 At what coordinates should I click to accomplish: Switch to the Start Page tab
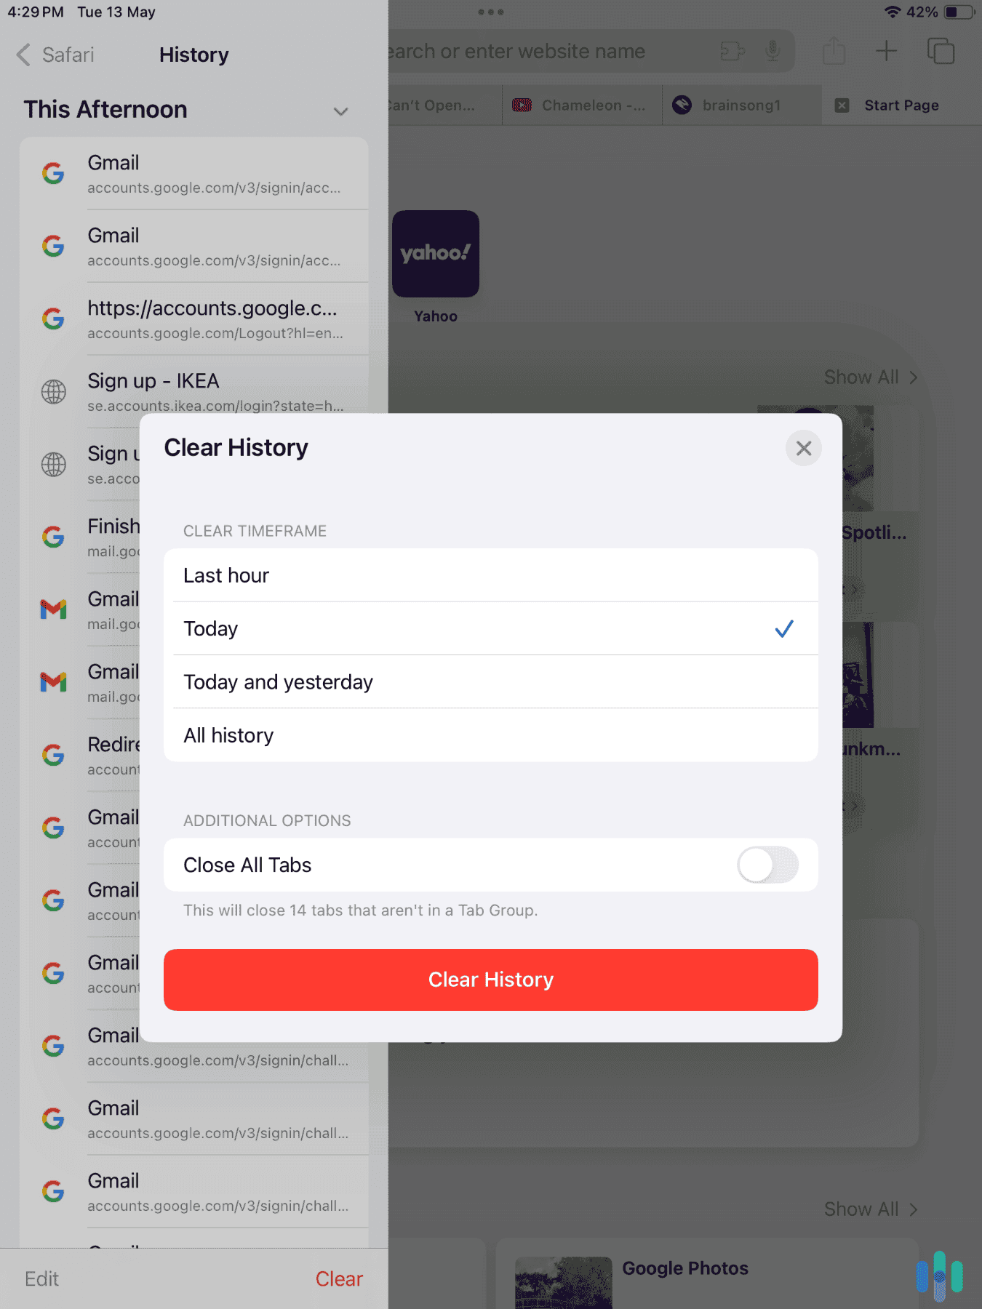[x=901, y=105]
